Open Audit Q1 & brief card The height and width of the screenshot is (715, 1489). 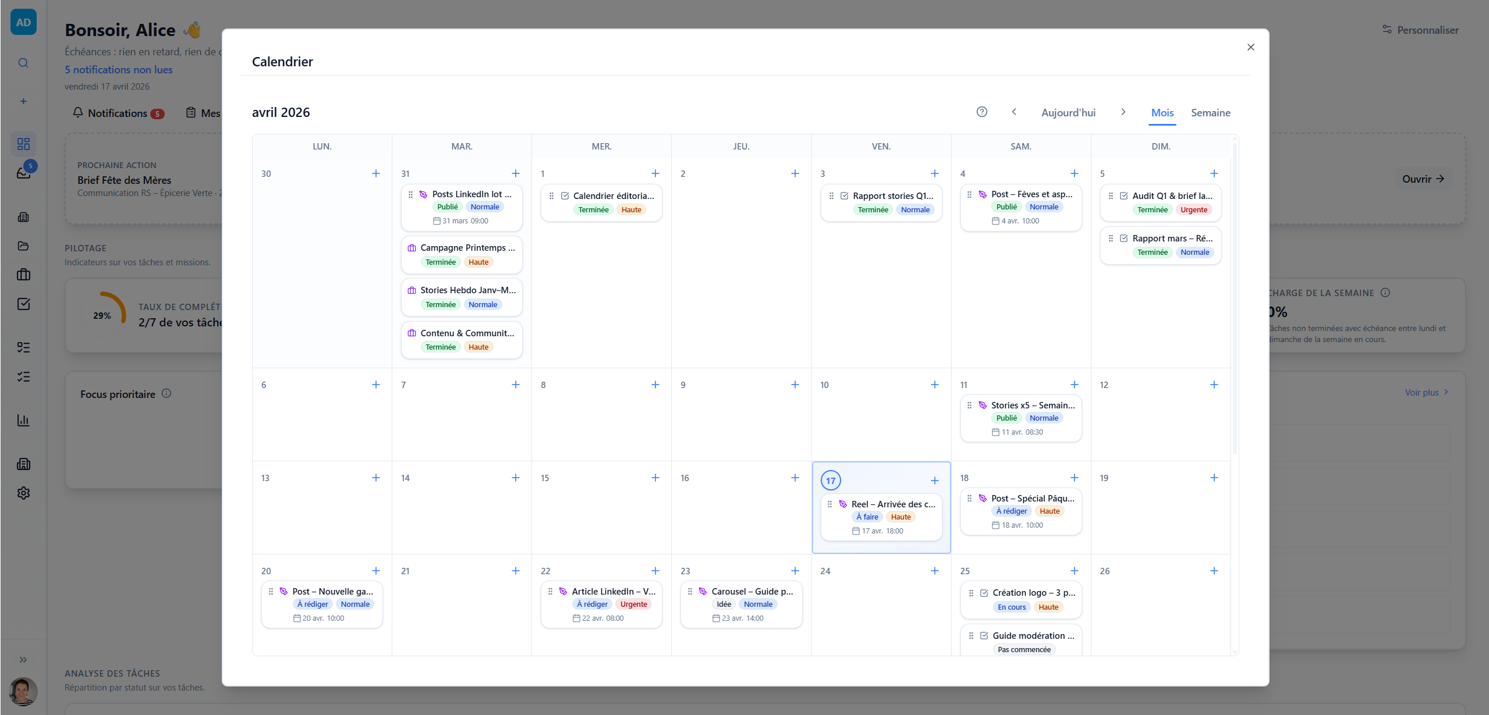pos(1161,202)
